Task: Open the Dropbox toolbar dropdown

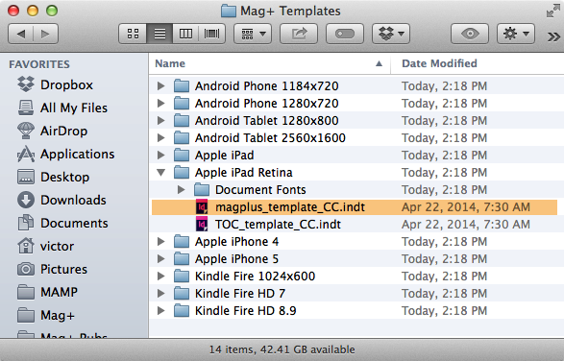Action: (391, 35)
